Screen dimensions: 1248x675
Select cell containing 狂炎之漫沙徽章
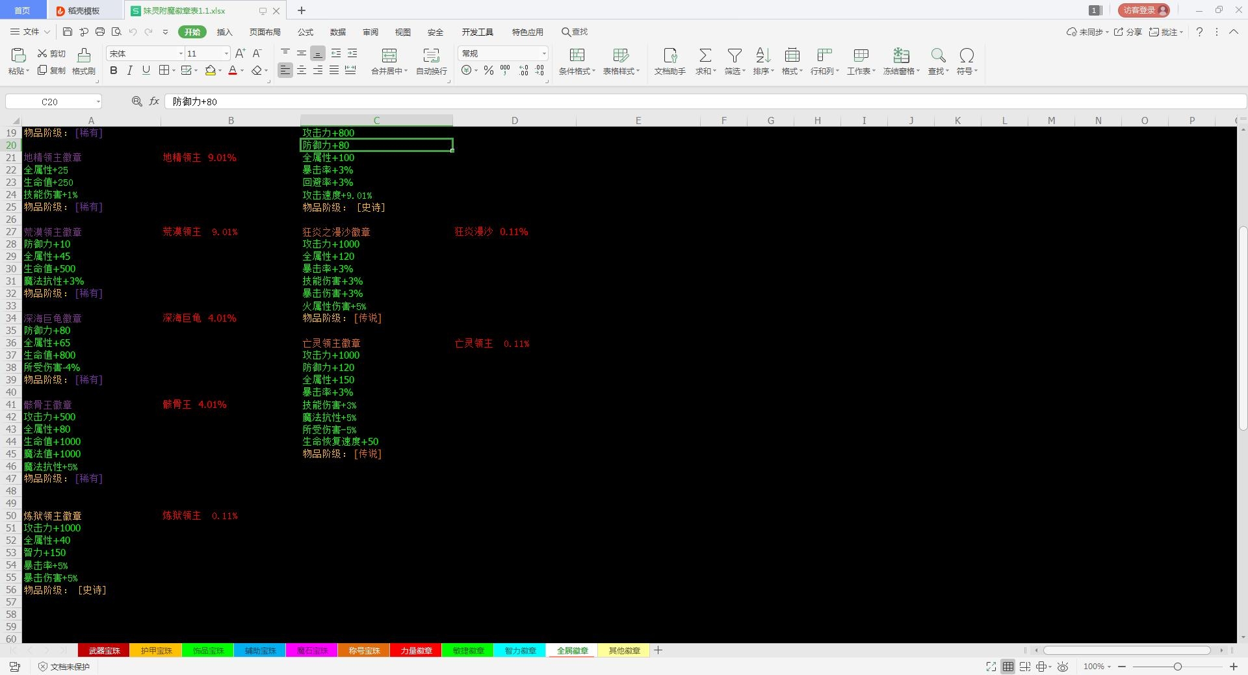pyautogui.click(x=376, y=232)
